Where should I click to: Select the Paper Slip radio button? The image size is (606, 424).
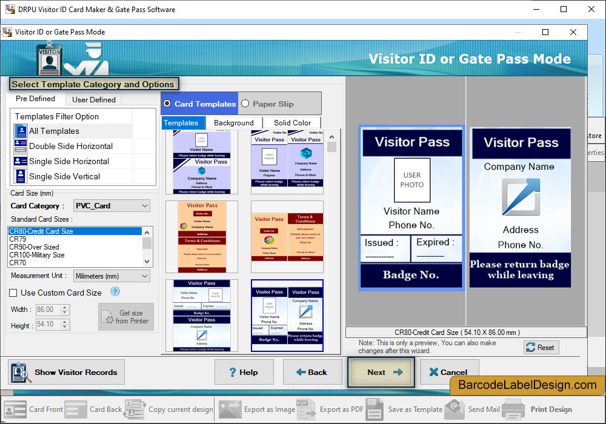(x=245, y=104)
